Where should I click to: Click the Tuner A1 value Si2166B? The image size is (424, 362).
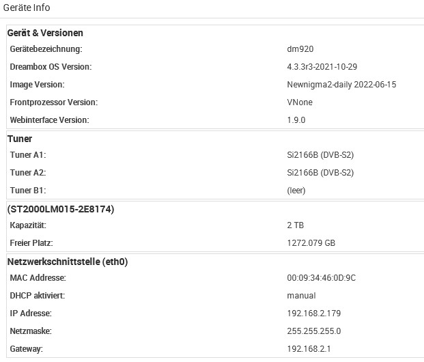pos(320,155)
